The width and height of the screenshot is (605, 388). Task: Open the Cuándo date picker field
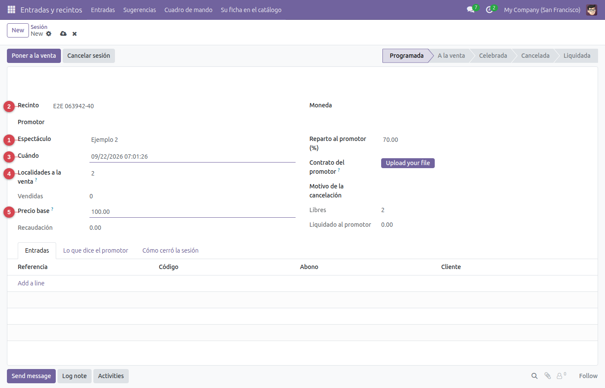(192, 156)
